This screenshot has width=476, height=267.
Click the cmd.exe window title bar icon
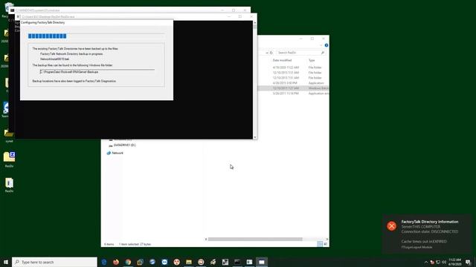click(x=13, y=10)
